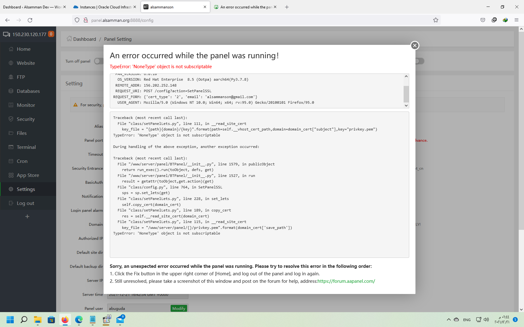The width and height of the screenshot is (524, 327).
Task: Open the forum.aapanel.com link
Action: click(x=346, y=281)
